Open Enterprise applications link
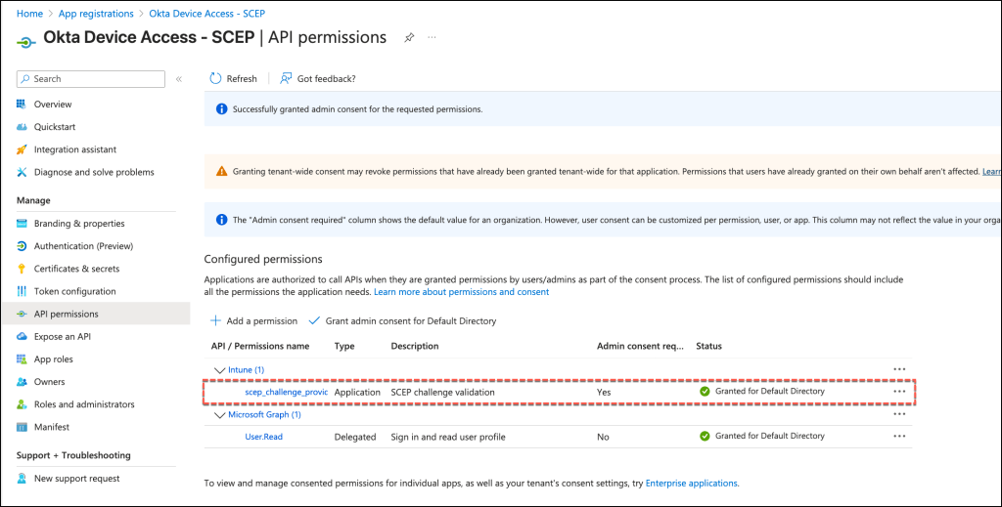The height and width of the screenshot is (507, 1002). [691, 483]
